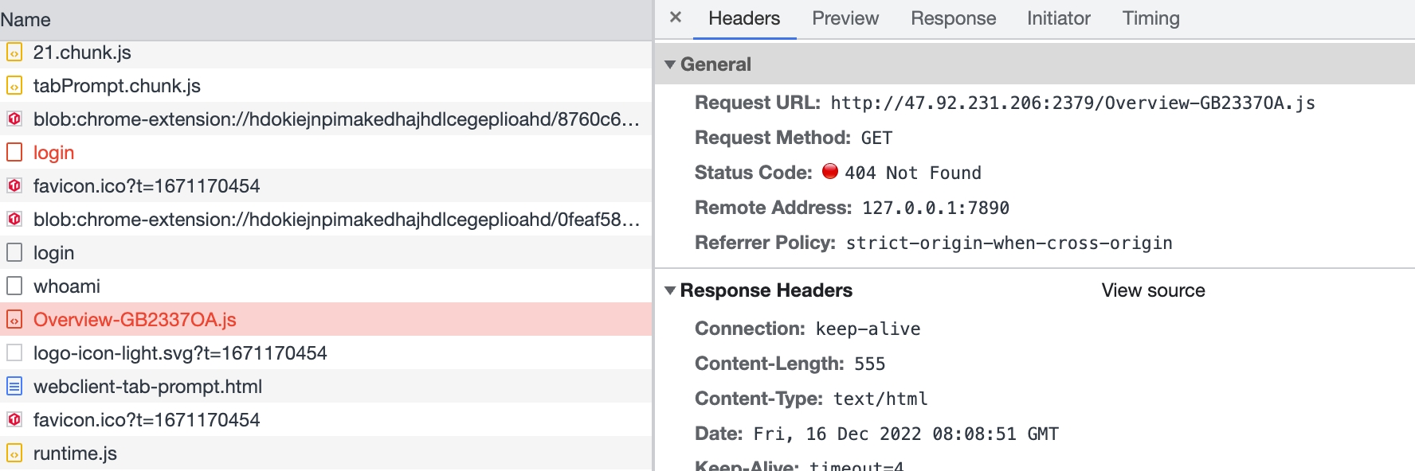Click the document icon beside whoami request
1415x471 pixels.
[14, 286]
